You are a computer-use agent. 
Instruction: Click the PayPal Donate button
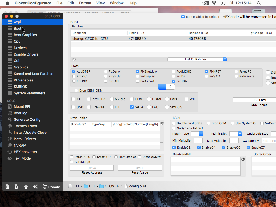[51, 187]
